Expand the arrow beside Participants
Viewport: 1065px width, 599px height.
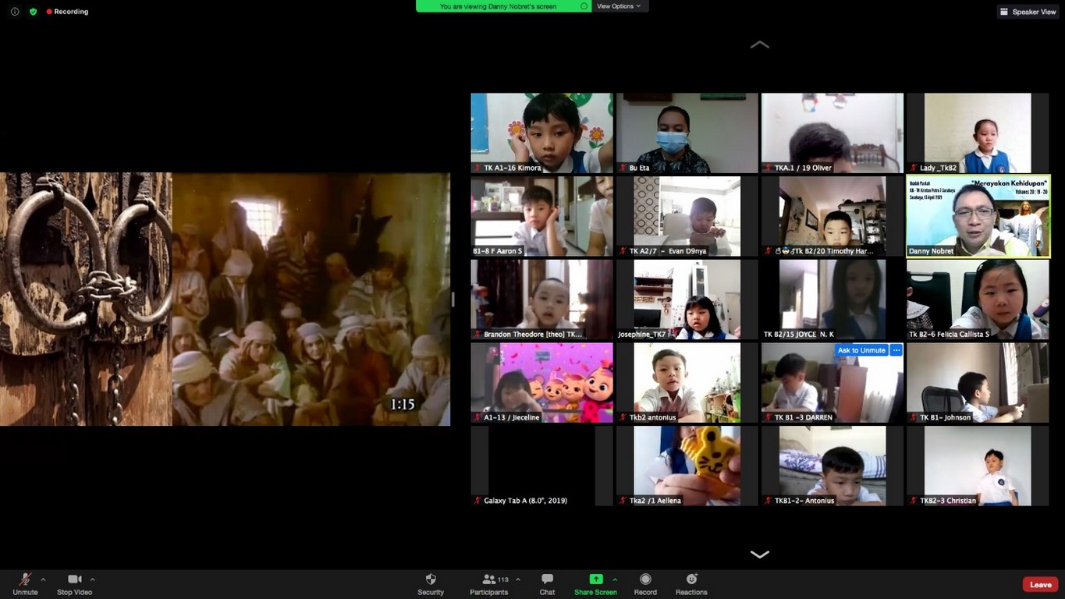tap(518, 580)
